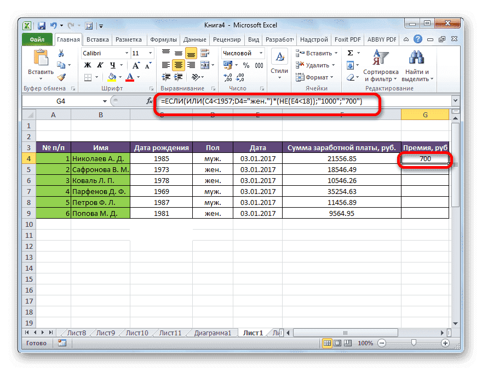Select the AutoSum (Σ) icon
Image resolution: width=482 pixels, height=371 pixels.
click(350, 53)
